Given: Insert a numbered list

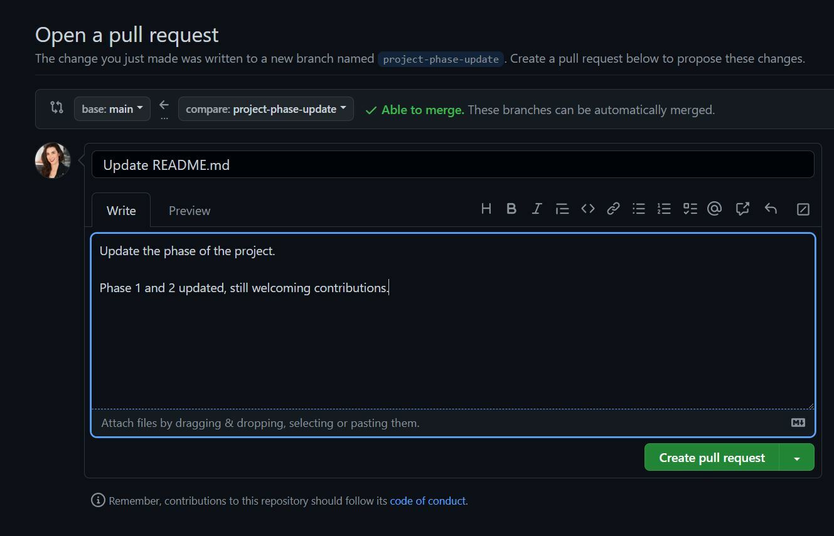Looking at the screenshot, I should [664, 209].
